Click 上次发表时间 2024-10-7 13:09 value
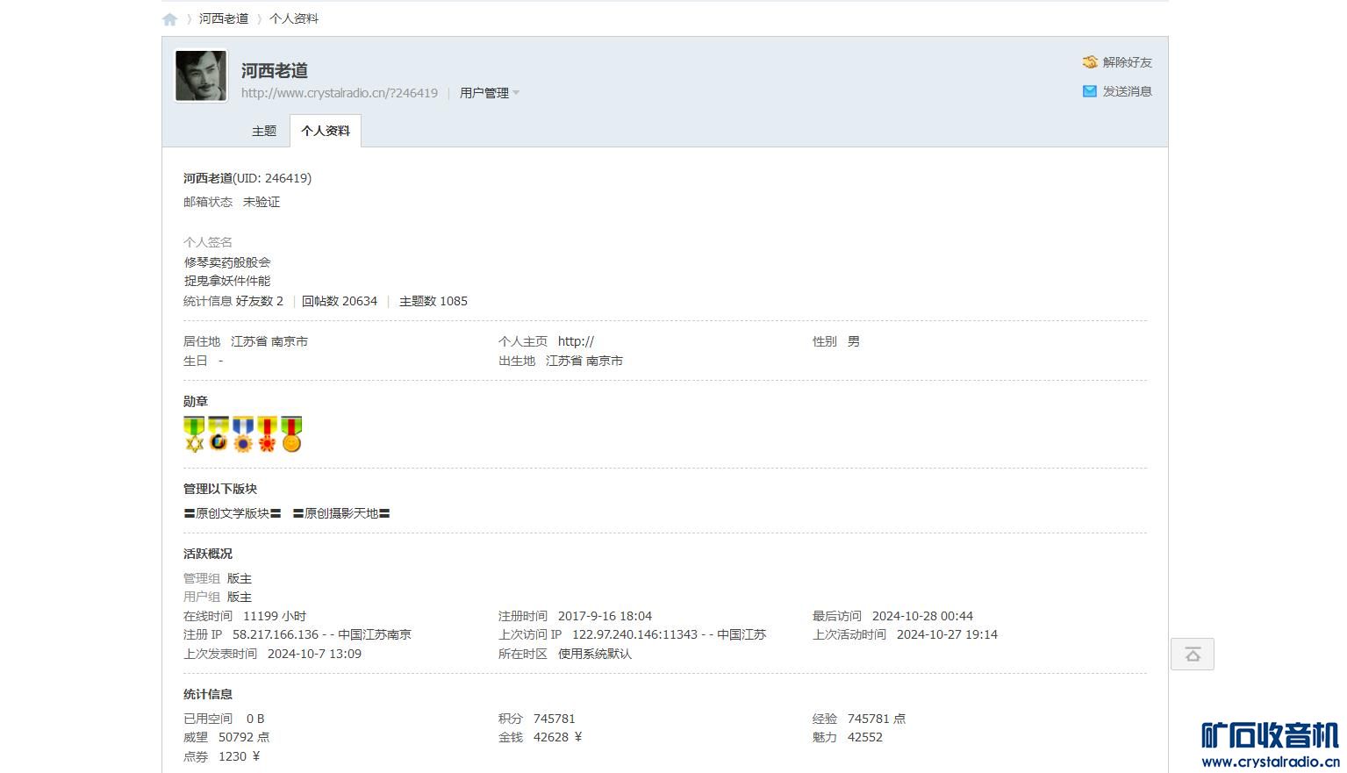 click(314, 654)
